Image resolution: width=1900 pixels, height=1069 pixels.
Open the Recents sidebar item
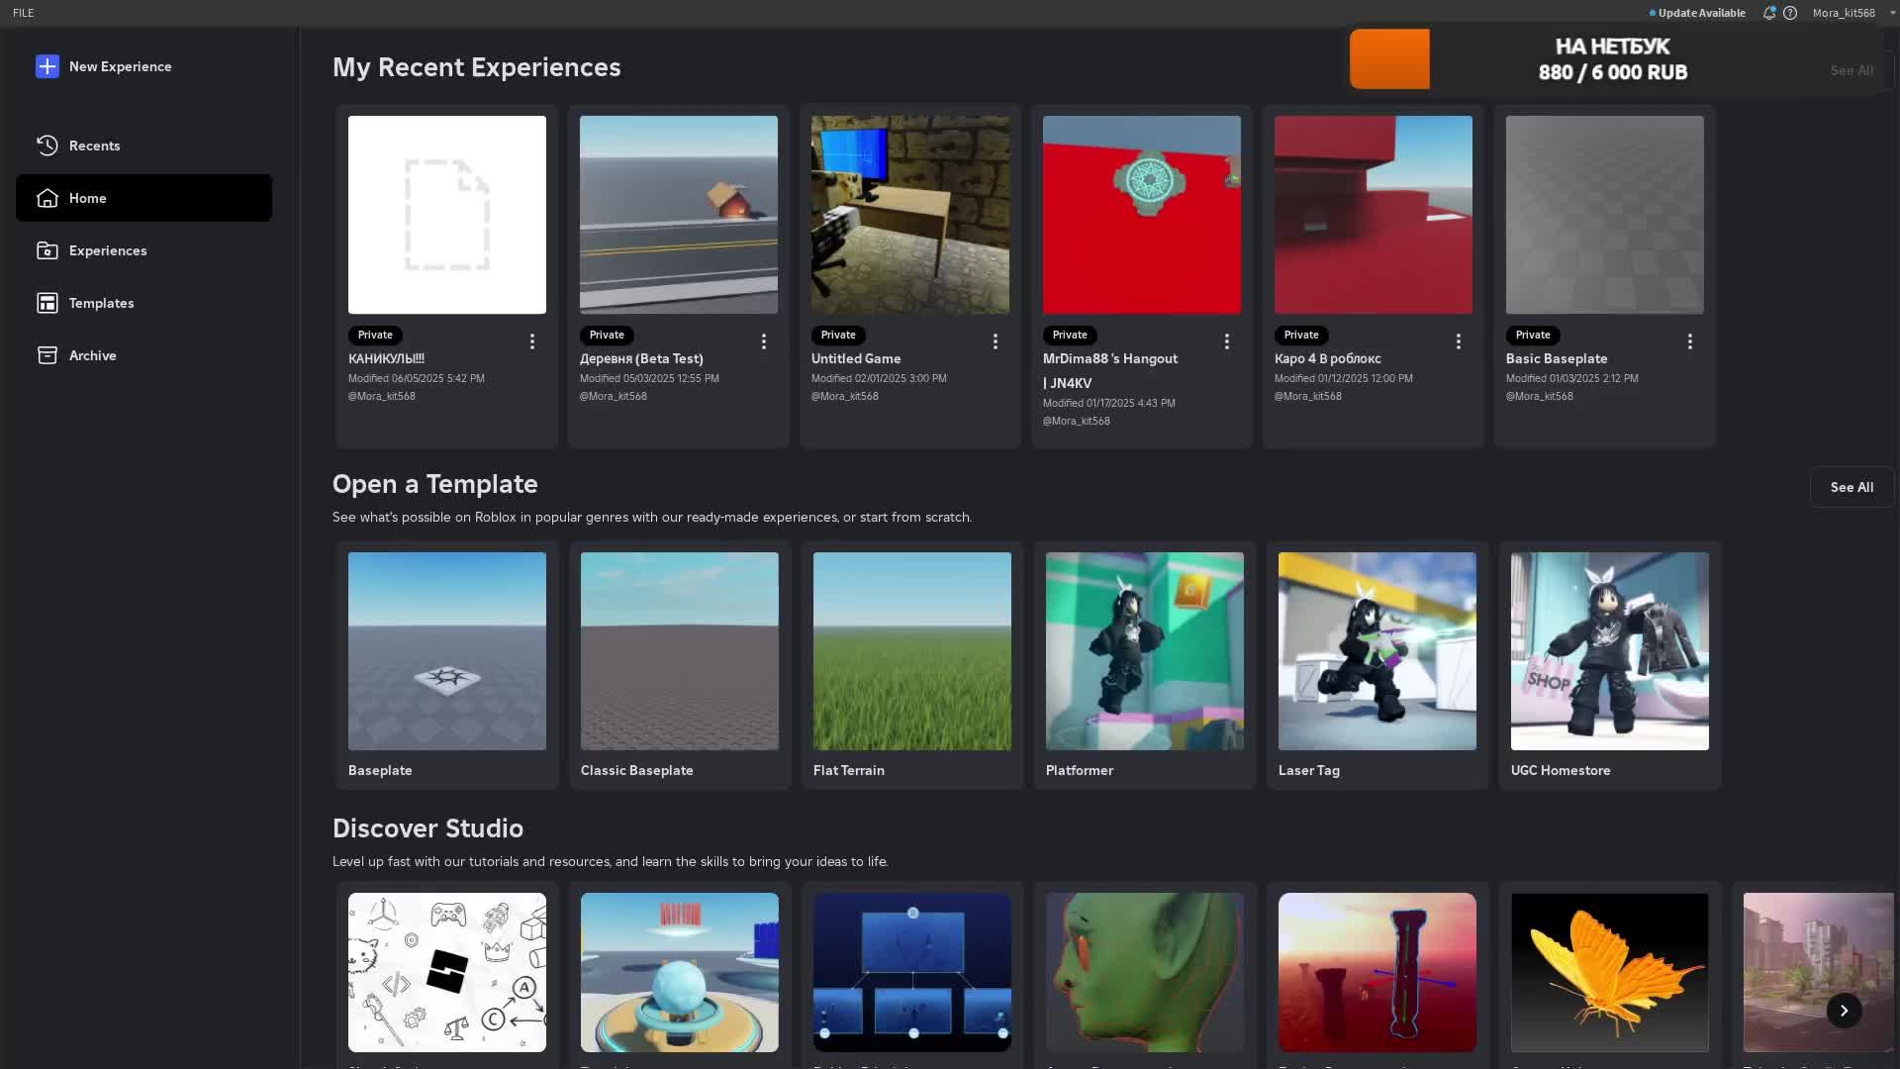(143, 146)
